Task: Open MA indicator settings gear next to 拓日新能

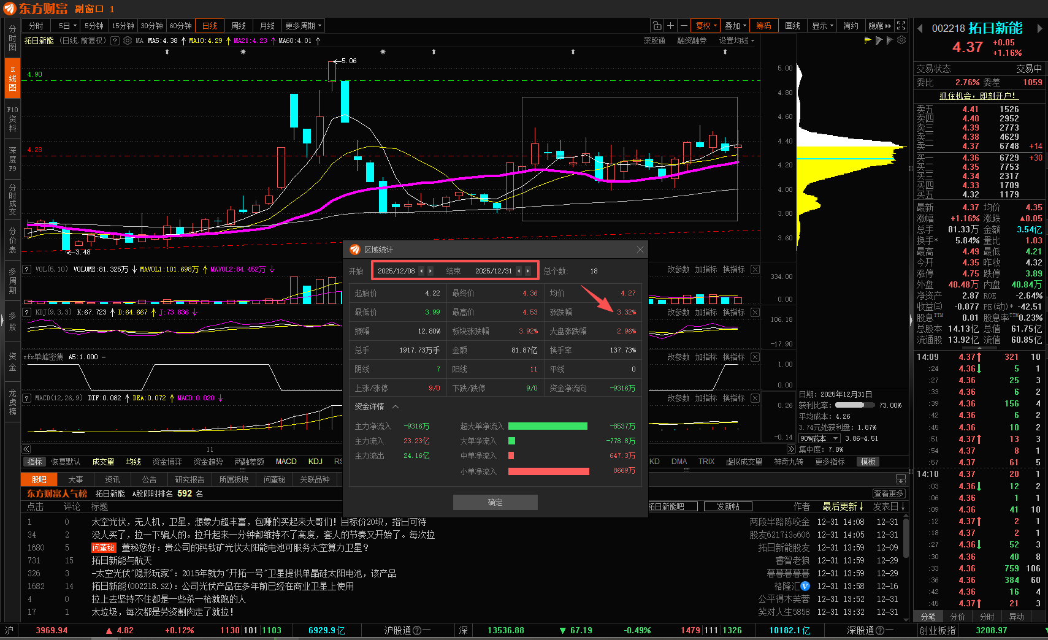Action: point(128,40)
